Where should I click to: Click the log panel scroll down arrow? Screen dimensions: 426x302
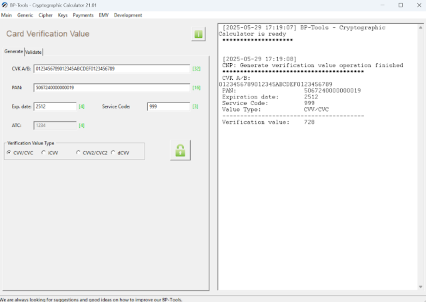[x=421, y=287]
